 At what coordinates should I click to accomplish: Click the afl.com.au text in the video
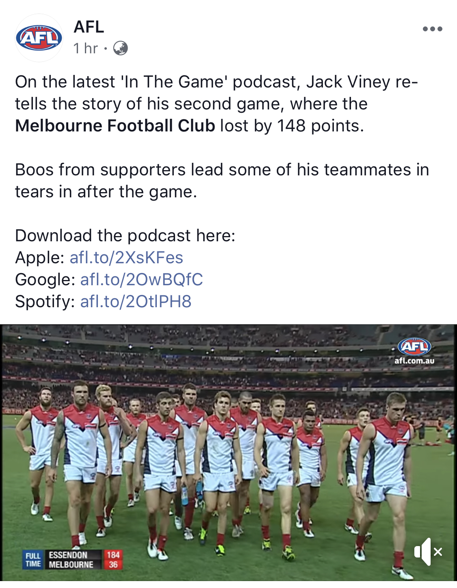(414, 361)
